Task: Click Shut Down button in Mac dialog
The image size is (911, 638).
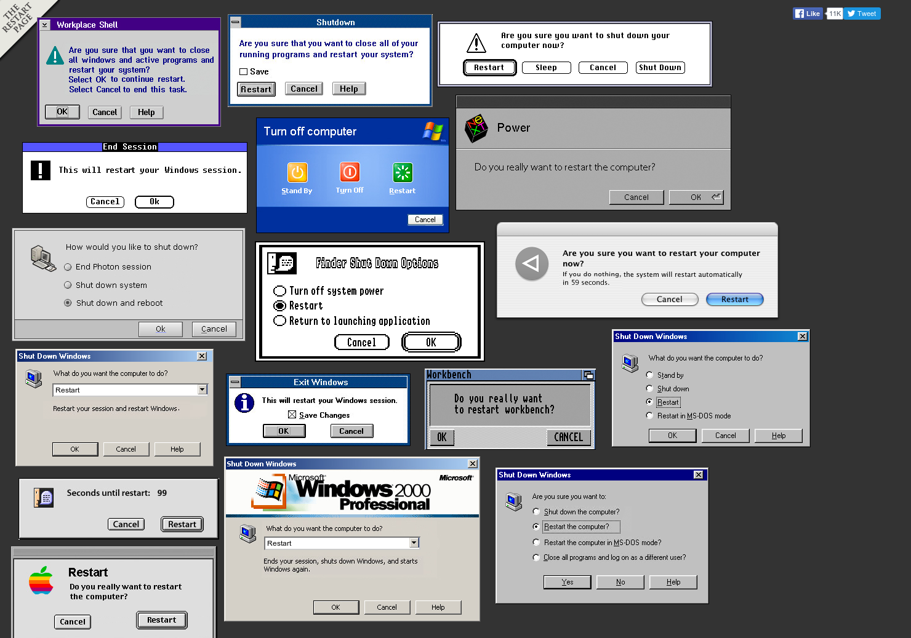Action: [660, 68]
